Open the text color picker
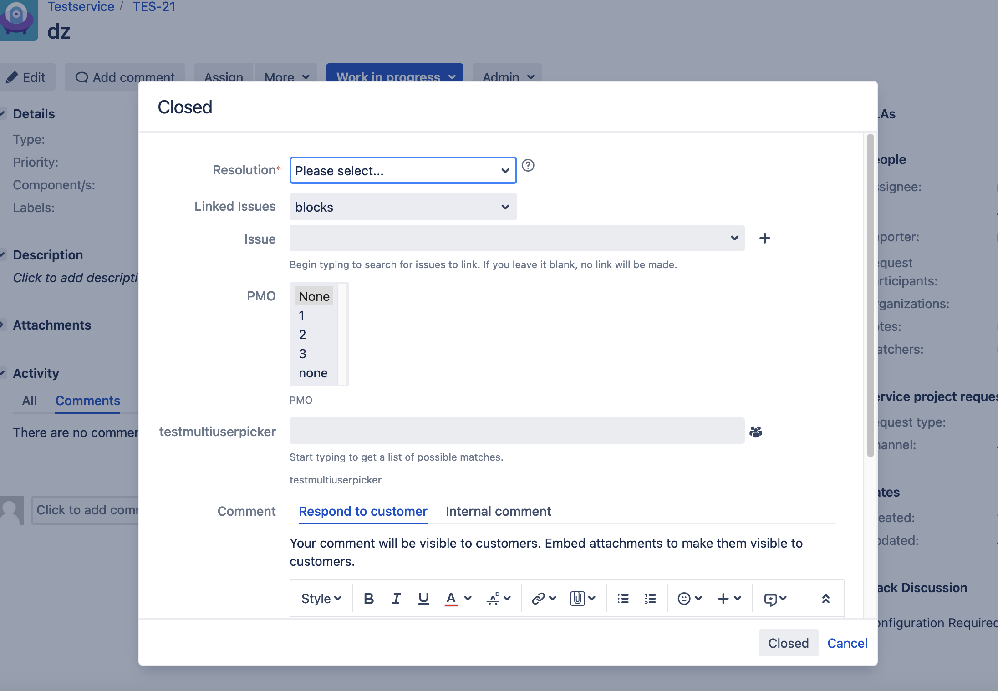The width and height of the screenshot is (998, 691). pyautogui.click(x=468, y=599)
